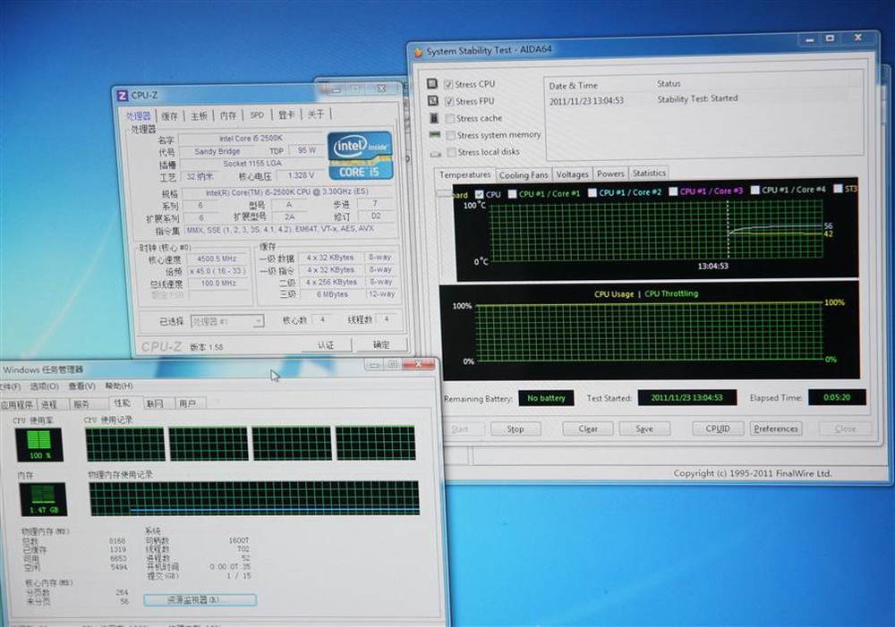Screen dimensions: 895x627
Task: Open the SPD tab in CPU-Z
Action: (257, 115)
